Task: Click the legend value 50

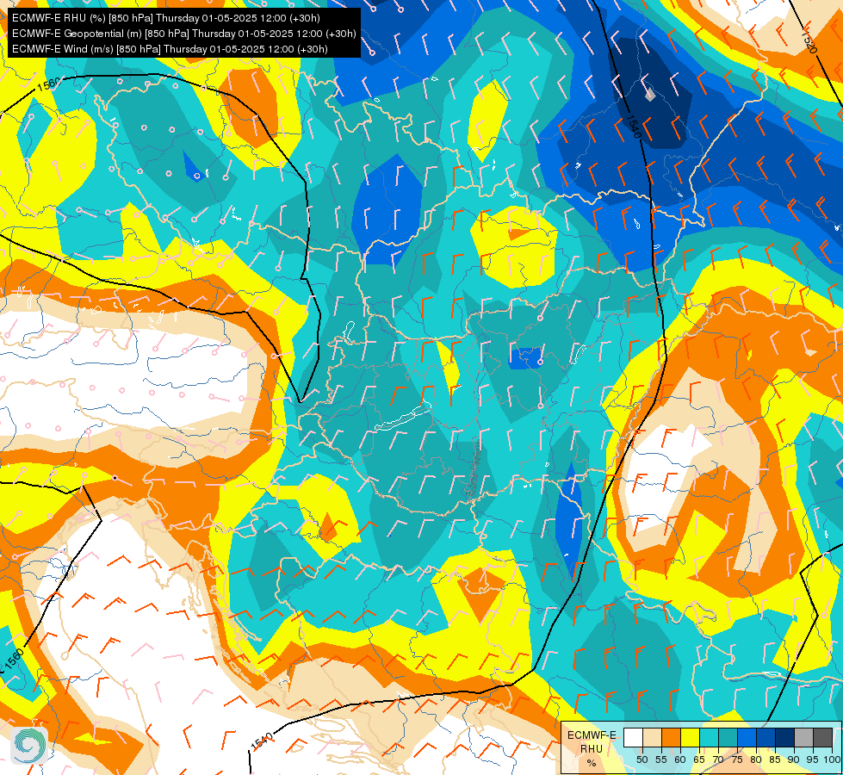Action: tap(642, 759)
